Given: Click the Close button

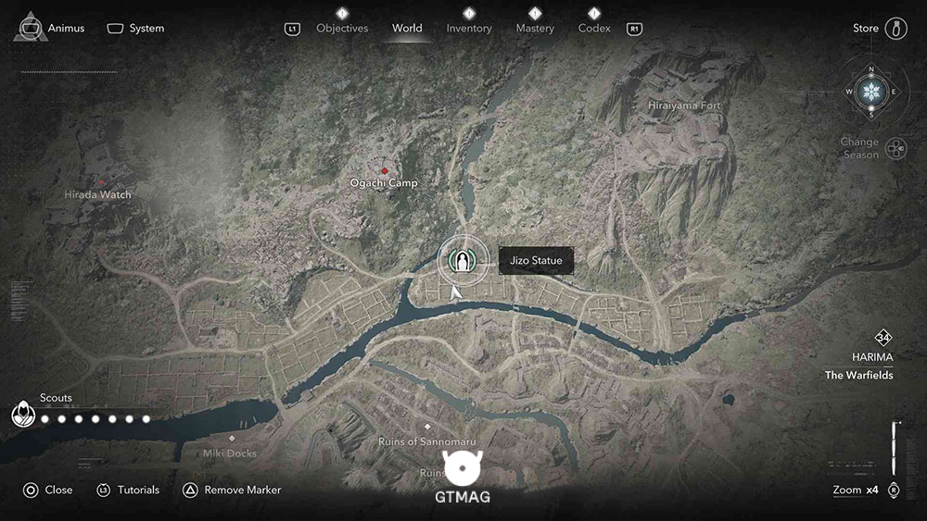Looking at the screenshot, I should [48, 490].
